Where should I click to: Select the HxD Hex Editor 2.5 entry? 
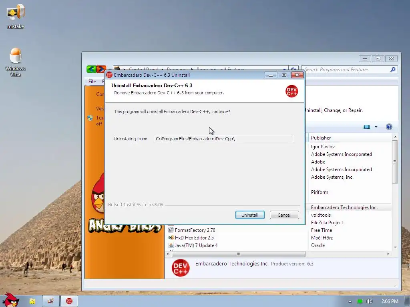[194, 237]
